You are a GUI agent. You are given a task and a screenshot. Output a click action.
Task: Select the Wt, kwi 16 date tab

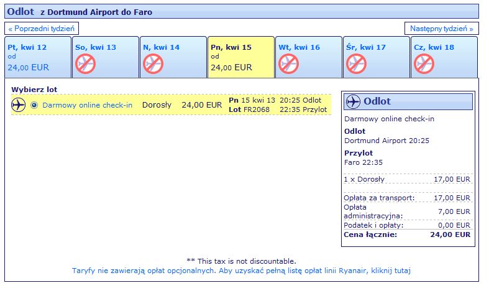point(309,57)
